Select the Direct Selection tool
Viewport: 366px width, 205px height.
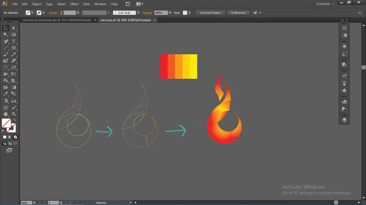pos(14,28)
